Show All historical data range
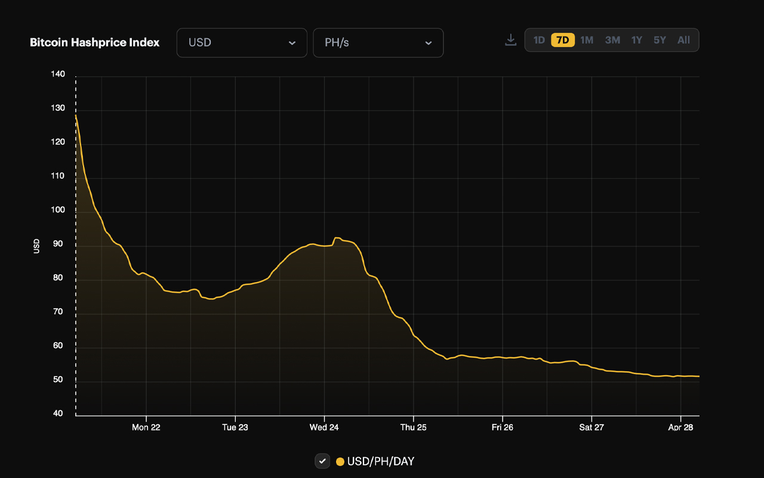This screenshot has height=478, width=764. [683, 40]
